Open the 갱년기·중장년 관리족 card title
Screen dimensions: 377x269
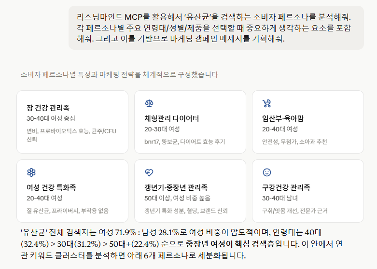pos(176,187)
